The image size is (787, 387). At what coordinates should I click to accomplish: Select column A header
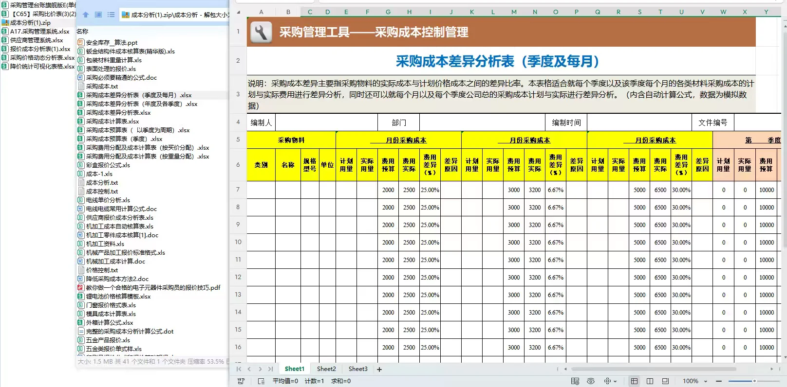click(261, 12)
